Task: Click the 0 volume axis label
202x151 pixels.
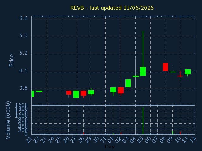Action: coord(26,134)
